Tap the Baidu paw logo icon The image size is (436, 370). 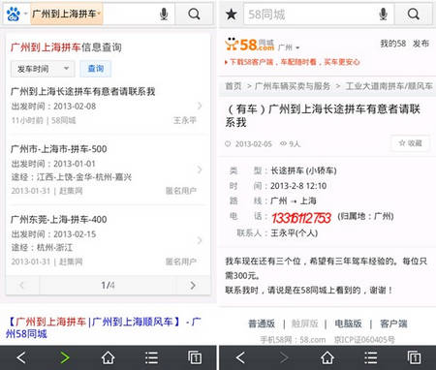coord(14,15)
